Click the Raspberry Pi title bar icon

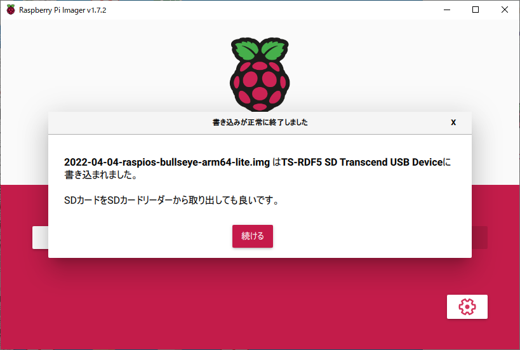point(11,10)
